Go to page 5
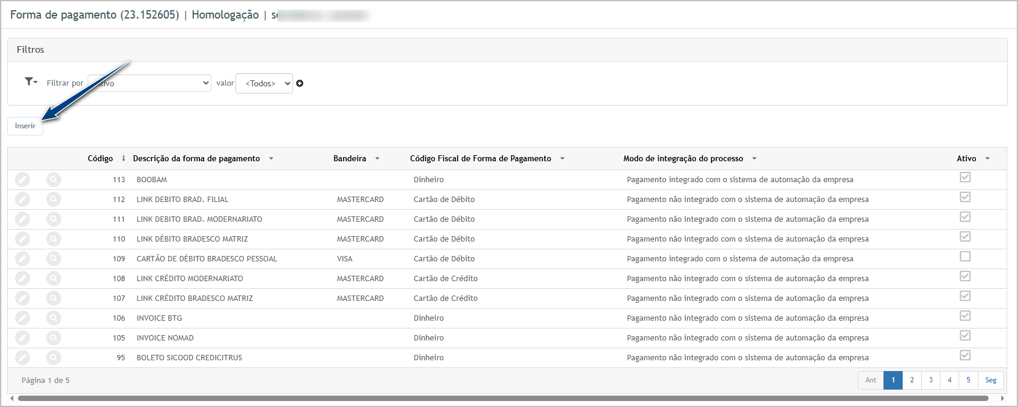This screenshot has height=407, width=1018. 968,380
